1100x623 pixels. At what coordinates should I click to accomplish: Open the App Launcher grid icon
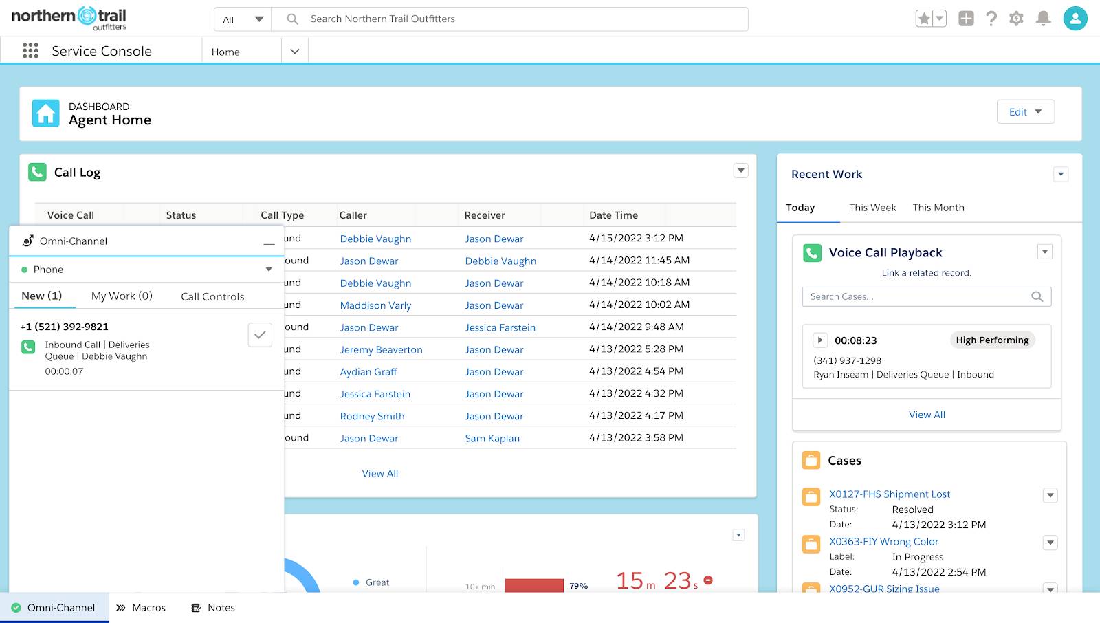[x=30, y=50]
